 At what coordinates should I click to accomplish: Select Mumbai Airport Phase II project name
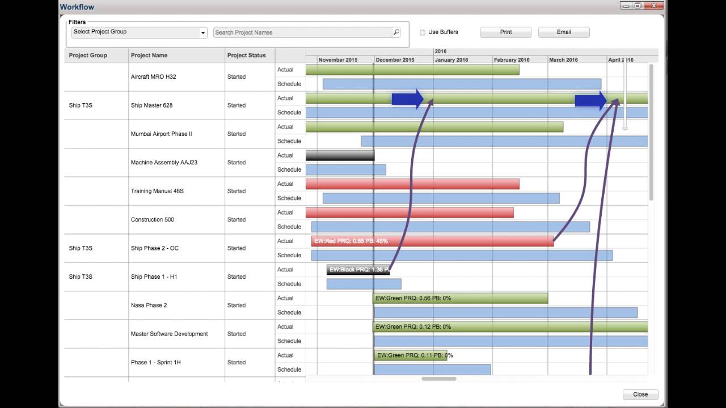point(161,134)
